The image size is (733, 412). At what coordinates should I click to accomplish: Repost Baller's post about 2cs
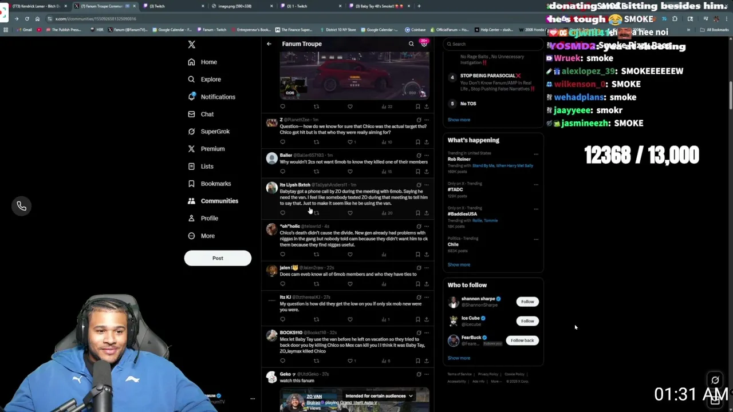(316, 172)
